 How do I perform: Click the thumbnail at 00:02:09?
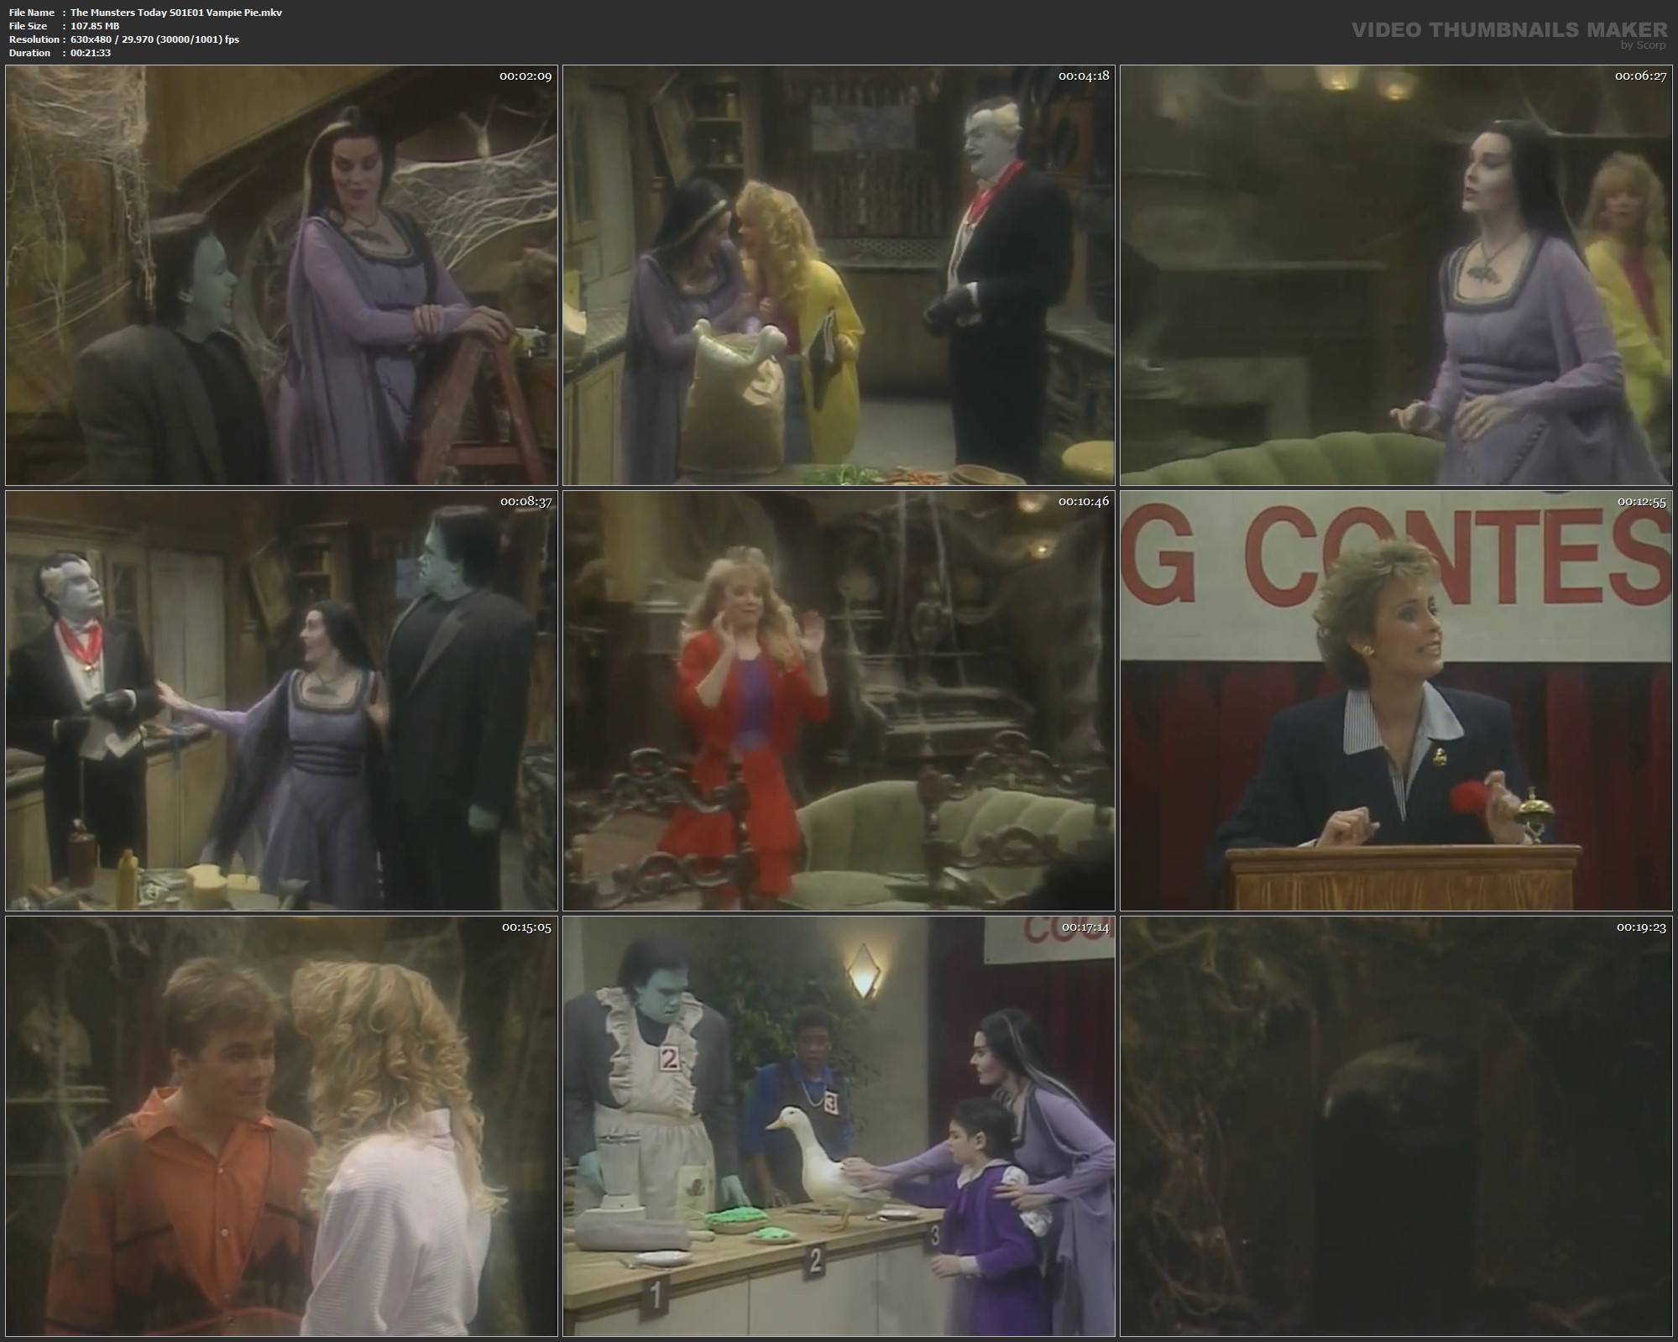click(281, 275)
